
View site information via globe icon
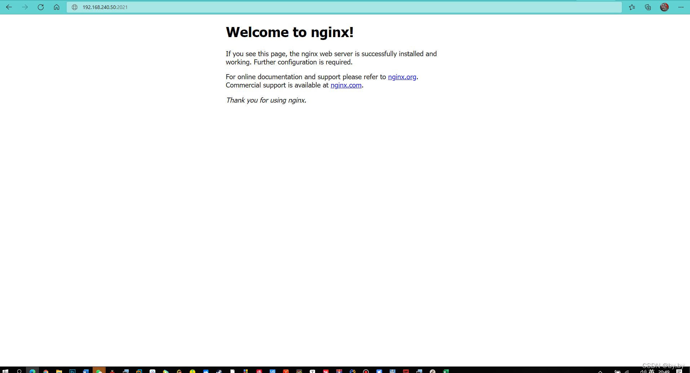click(x=75, y=7)
